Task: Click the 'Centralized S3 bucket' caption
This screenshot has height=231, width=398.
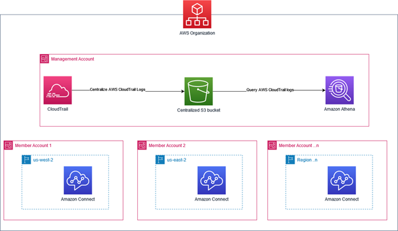Action: (x=198, y=110)
